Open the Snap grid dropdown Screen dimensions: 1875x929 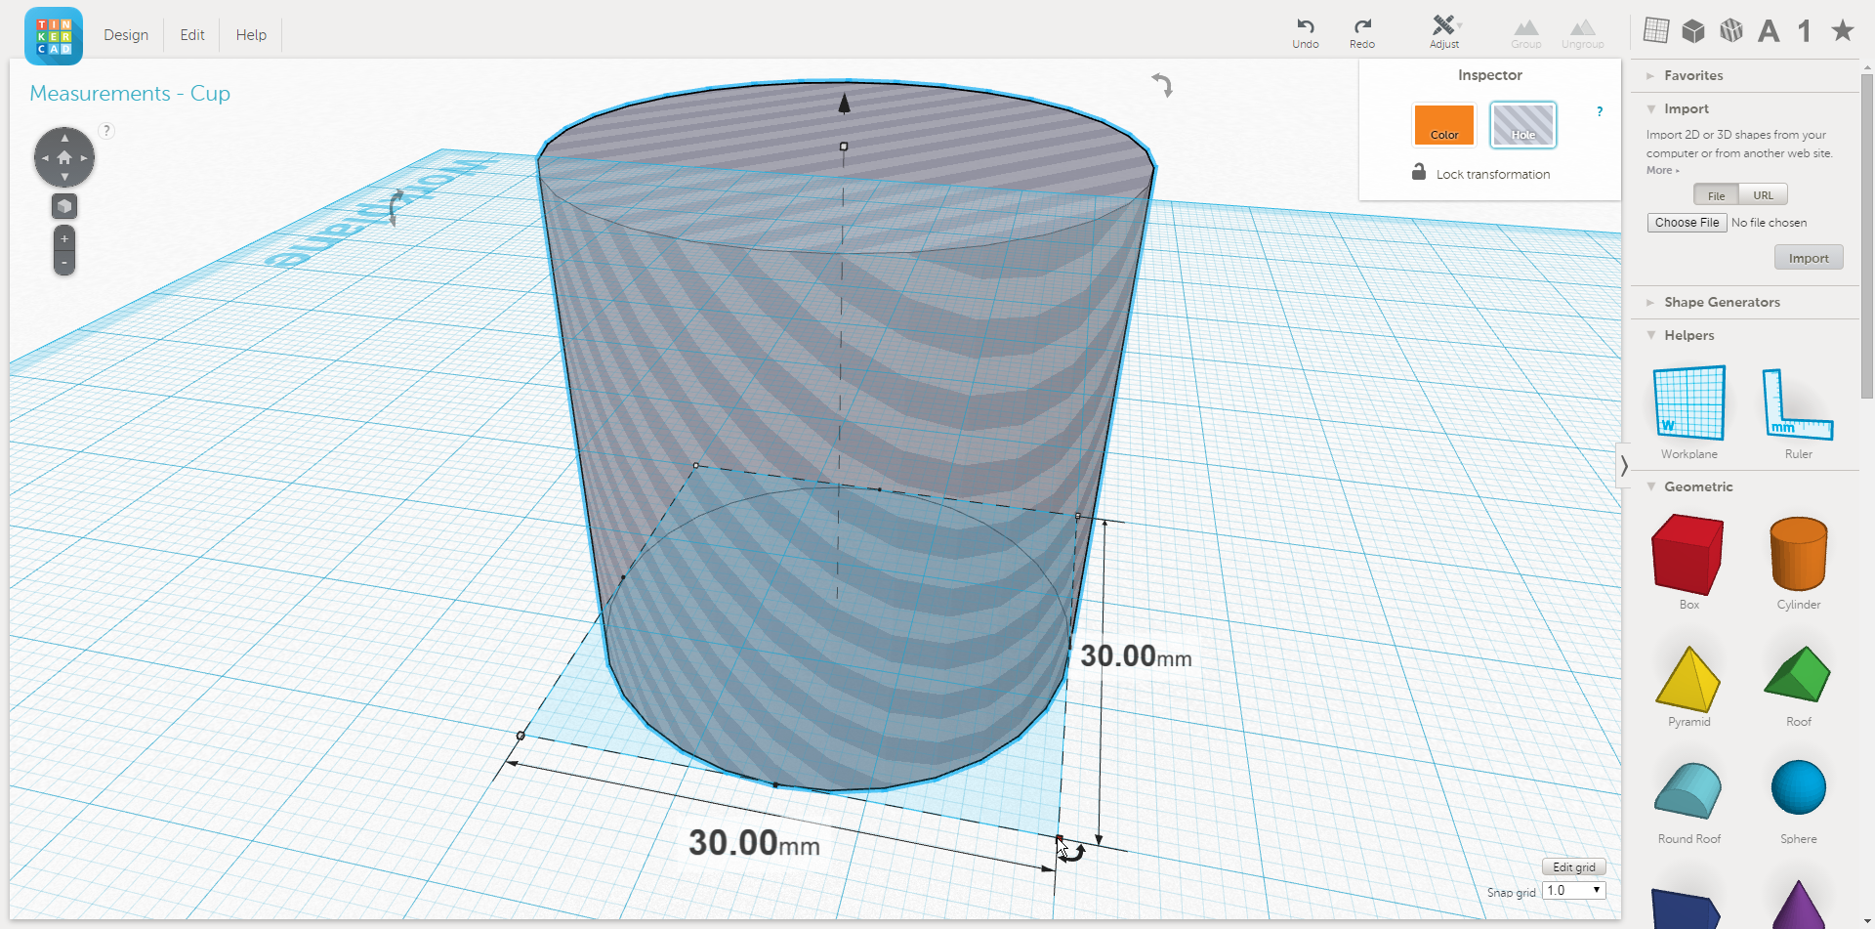(1573, 891)
